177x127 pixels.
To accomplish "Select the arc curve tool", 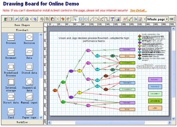I will tap(96, 19).
